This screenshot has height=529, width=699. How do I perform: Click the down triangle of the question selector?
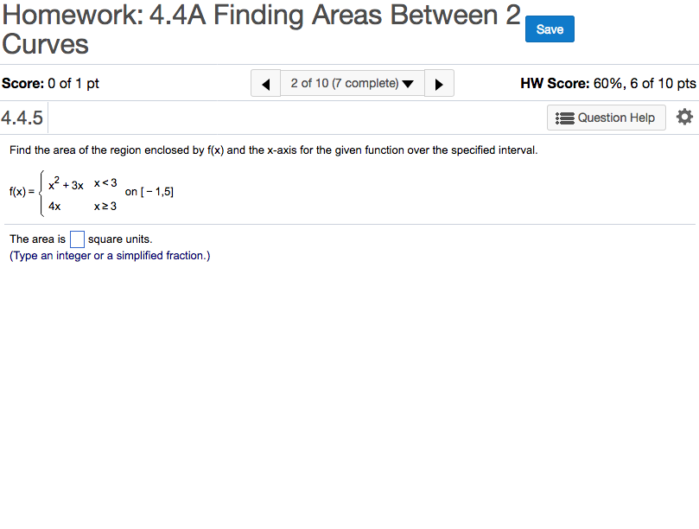pyautogui.click(x=408, y=85)
